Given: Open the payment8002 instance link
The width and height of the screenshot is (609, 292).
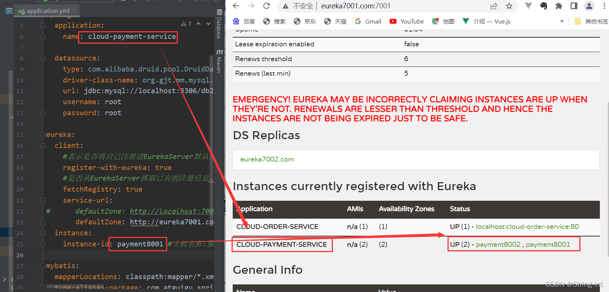Looking at the screenshot, I should pyautogui.click(x=498, y=244).
